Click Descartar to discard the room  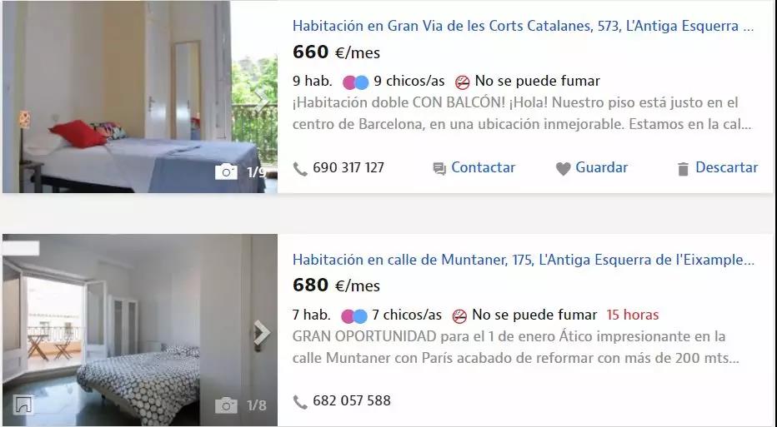(726, 168)
